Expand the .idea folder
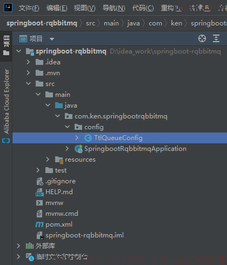This screenshot has width=227, height=265. 28,62
